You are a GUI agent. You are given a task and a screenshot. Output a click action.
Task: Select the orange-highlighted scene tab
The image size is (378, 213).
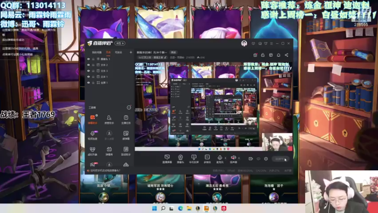(108, 53)
